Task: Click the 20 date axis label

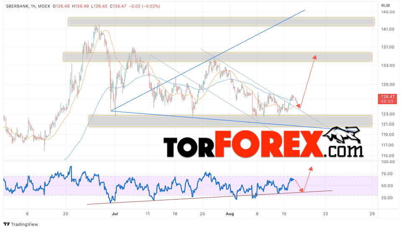Action: [x=66, y=214]
